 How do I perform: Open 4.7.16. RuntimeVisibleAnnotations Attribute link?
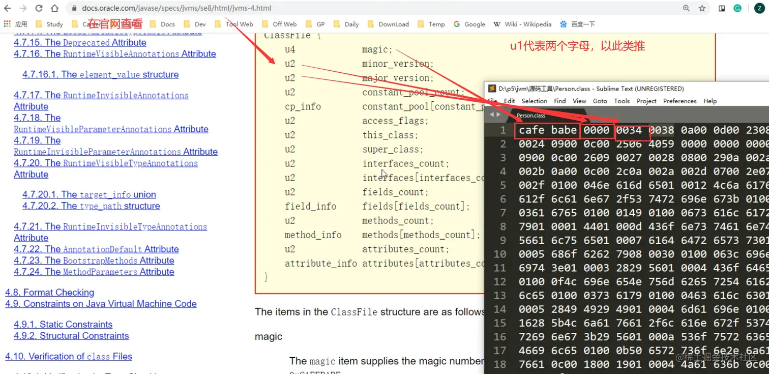coord(115,53)
